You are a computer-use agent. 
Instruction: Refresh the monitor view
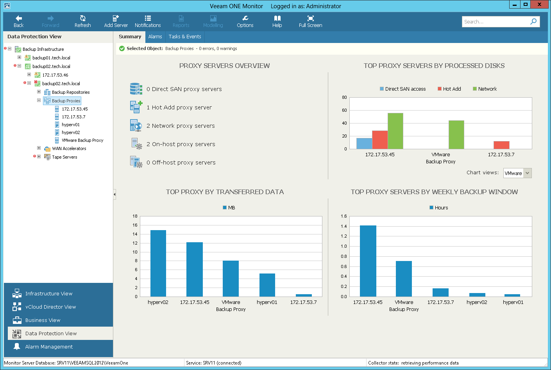tap(82, 21)
